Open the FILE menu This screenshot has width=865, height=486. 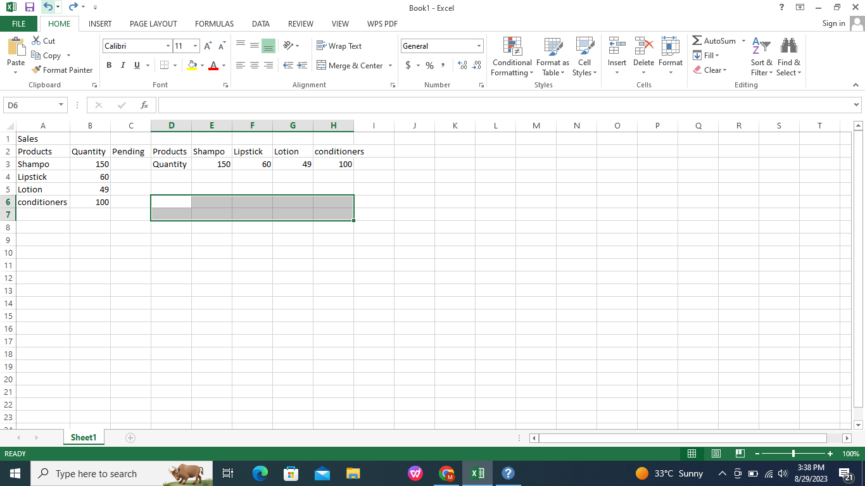point(19,23)
